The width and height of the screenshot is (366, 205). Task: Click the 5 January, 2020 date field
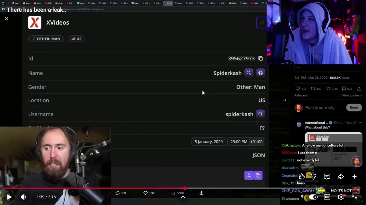tap(209, 142)
